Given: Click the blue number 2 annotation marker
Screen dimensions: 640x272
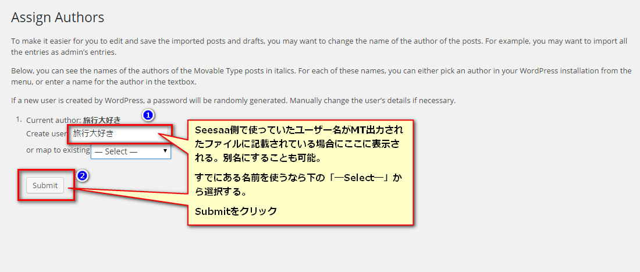Looking at the screenshot, I should point(82,176).
